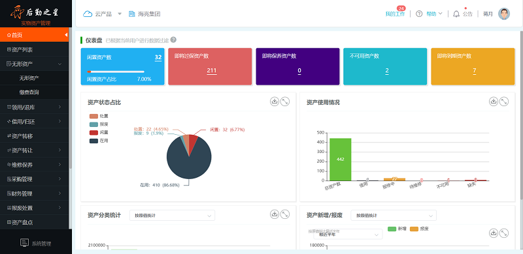
Task: Open 我的工作 link with badge
Action: (396, 14)
